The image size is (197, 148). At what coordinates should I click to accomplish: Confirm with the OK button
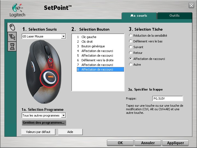[x=120, y=143]
